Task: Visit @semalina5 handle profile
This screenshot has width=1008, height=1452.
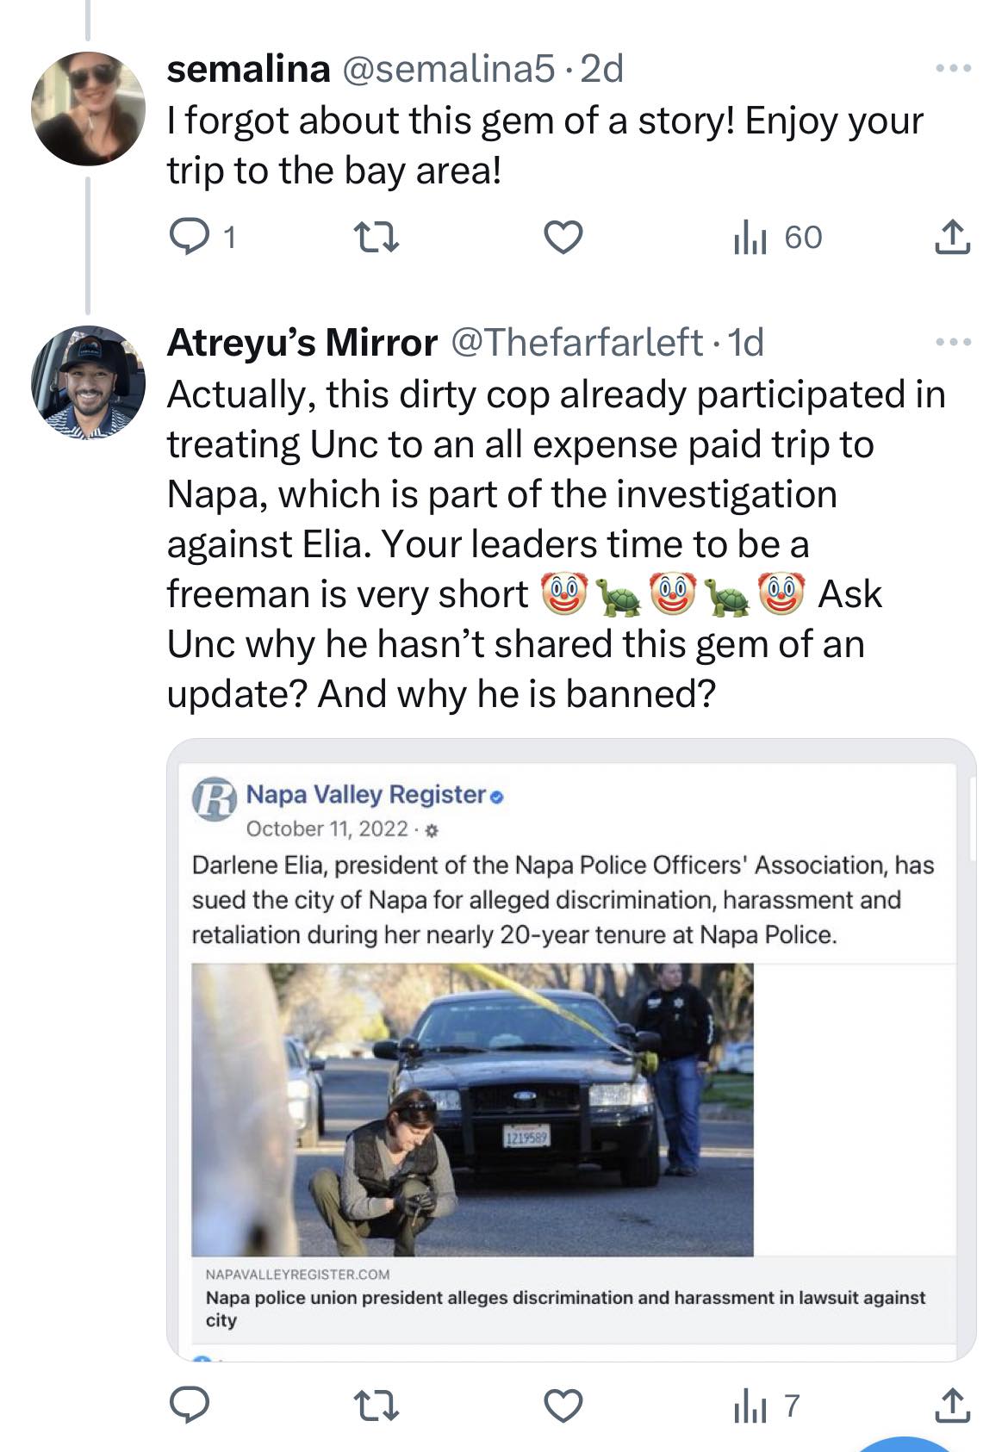Action: click(x=449, y=69)
